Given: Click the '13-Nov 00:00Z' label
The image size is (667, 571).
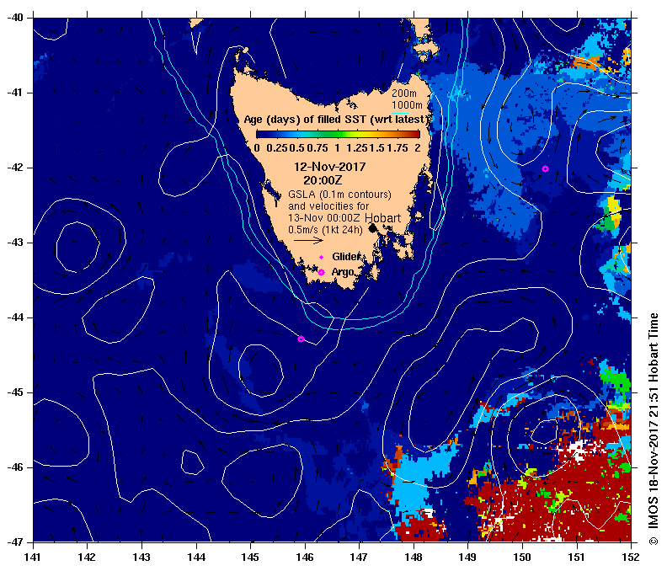Looking at the screenshot, I should pos(323,218).
